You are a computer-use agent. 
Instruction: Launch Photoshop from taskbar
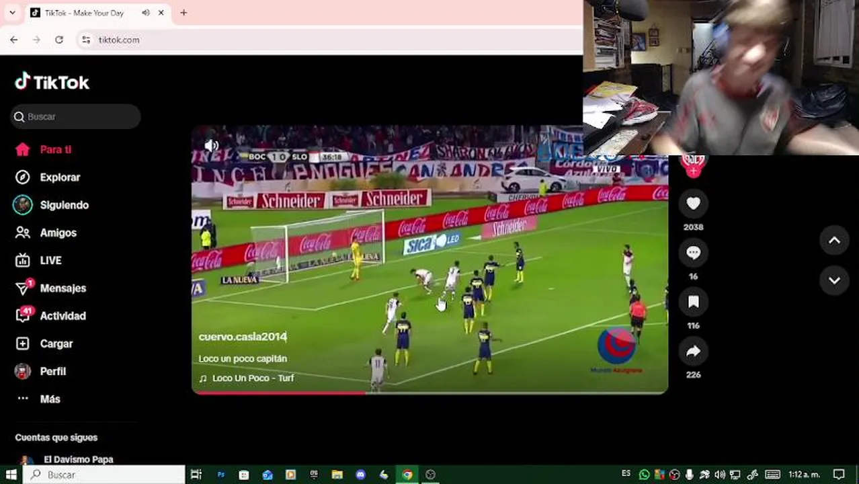pyautogui.click(x=221, y=475)
